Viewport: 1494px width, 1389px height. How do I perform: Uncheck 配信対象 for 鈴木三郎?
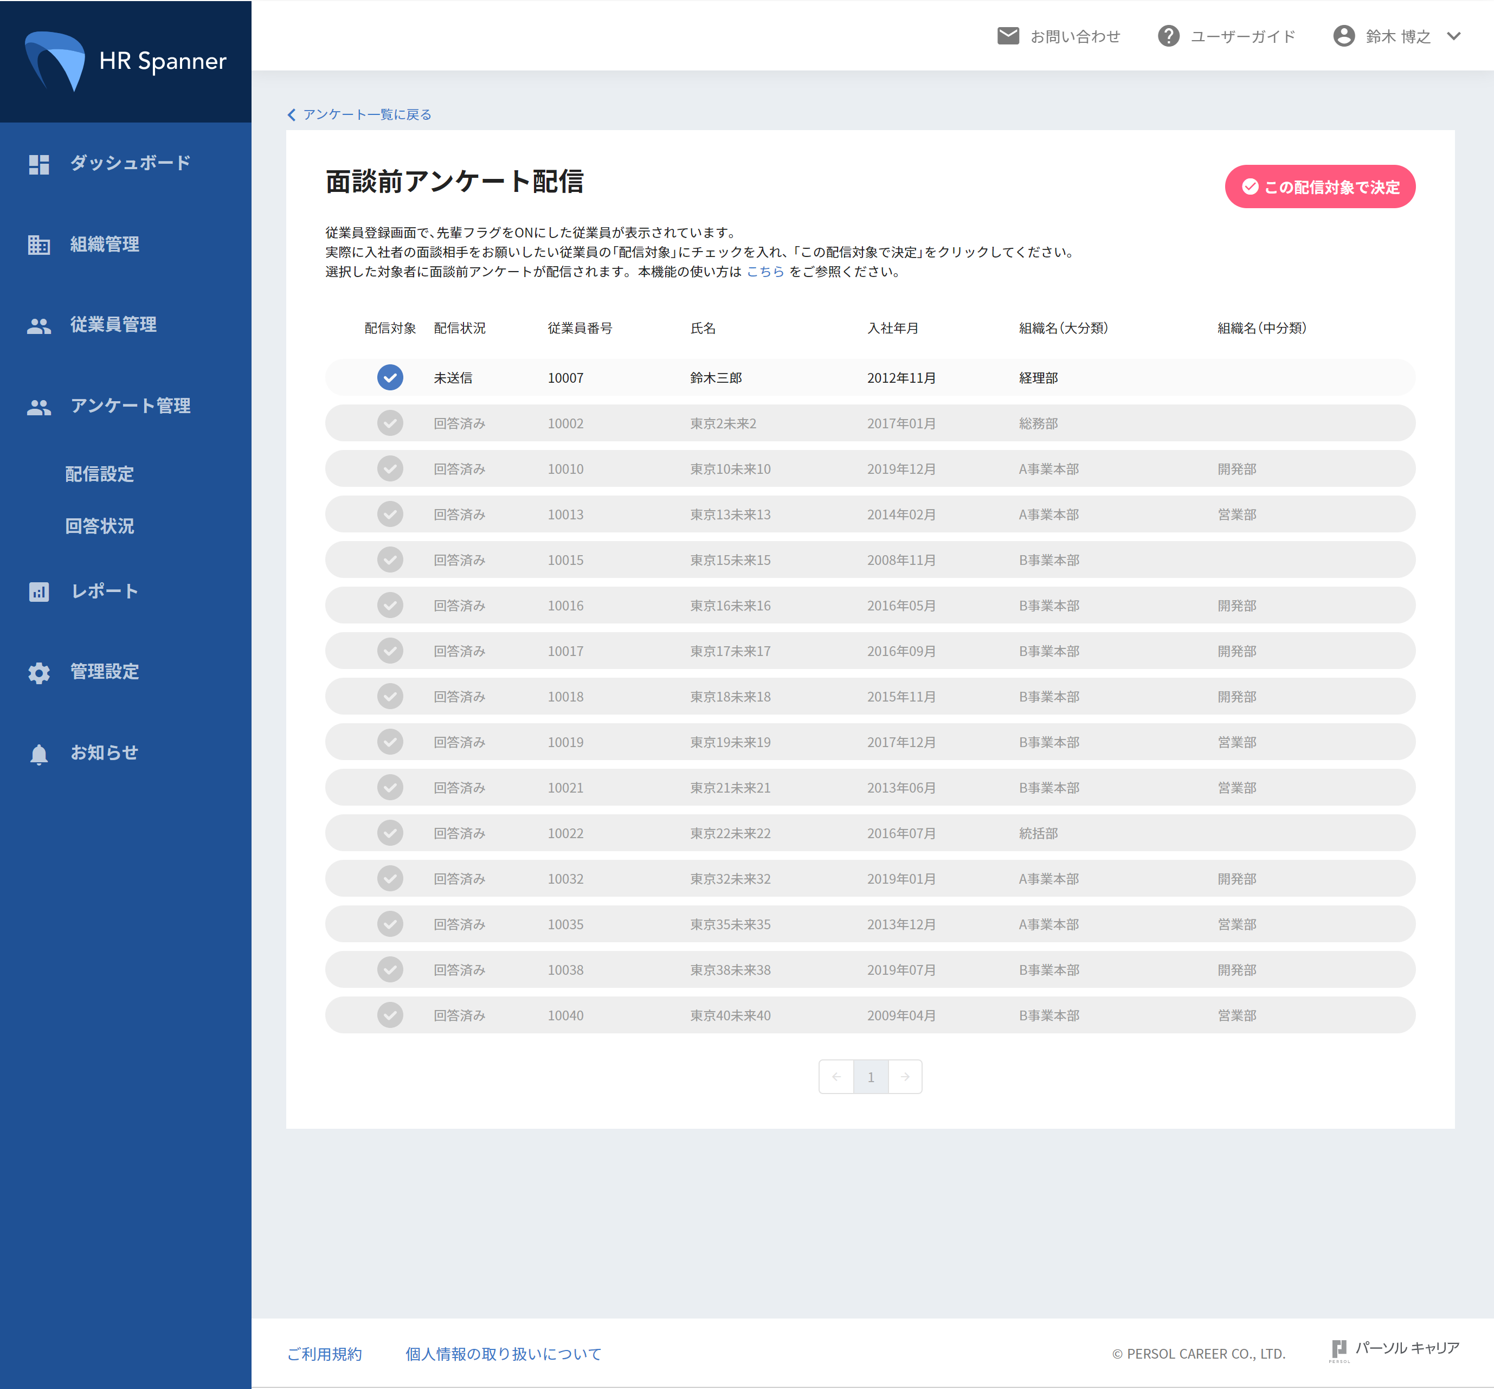pos(390,377)
